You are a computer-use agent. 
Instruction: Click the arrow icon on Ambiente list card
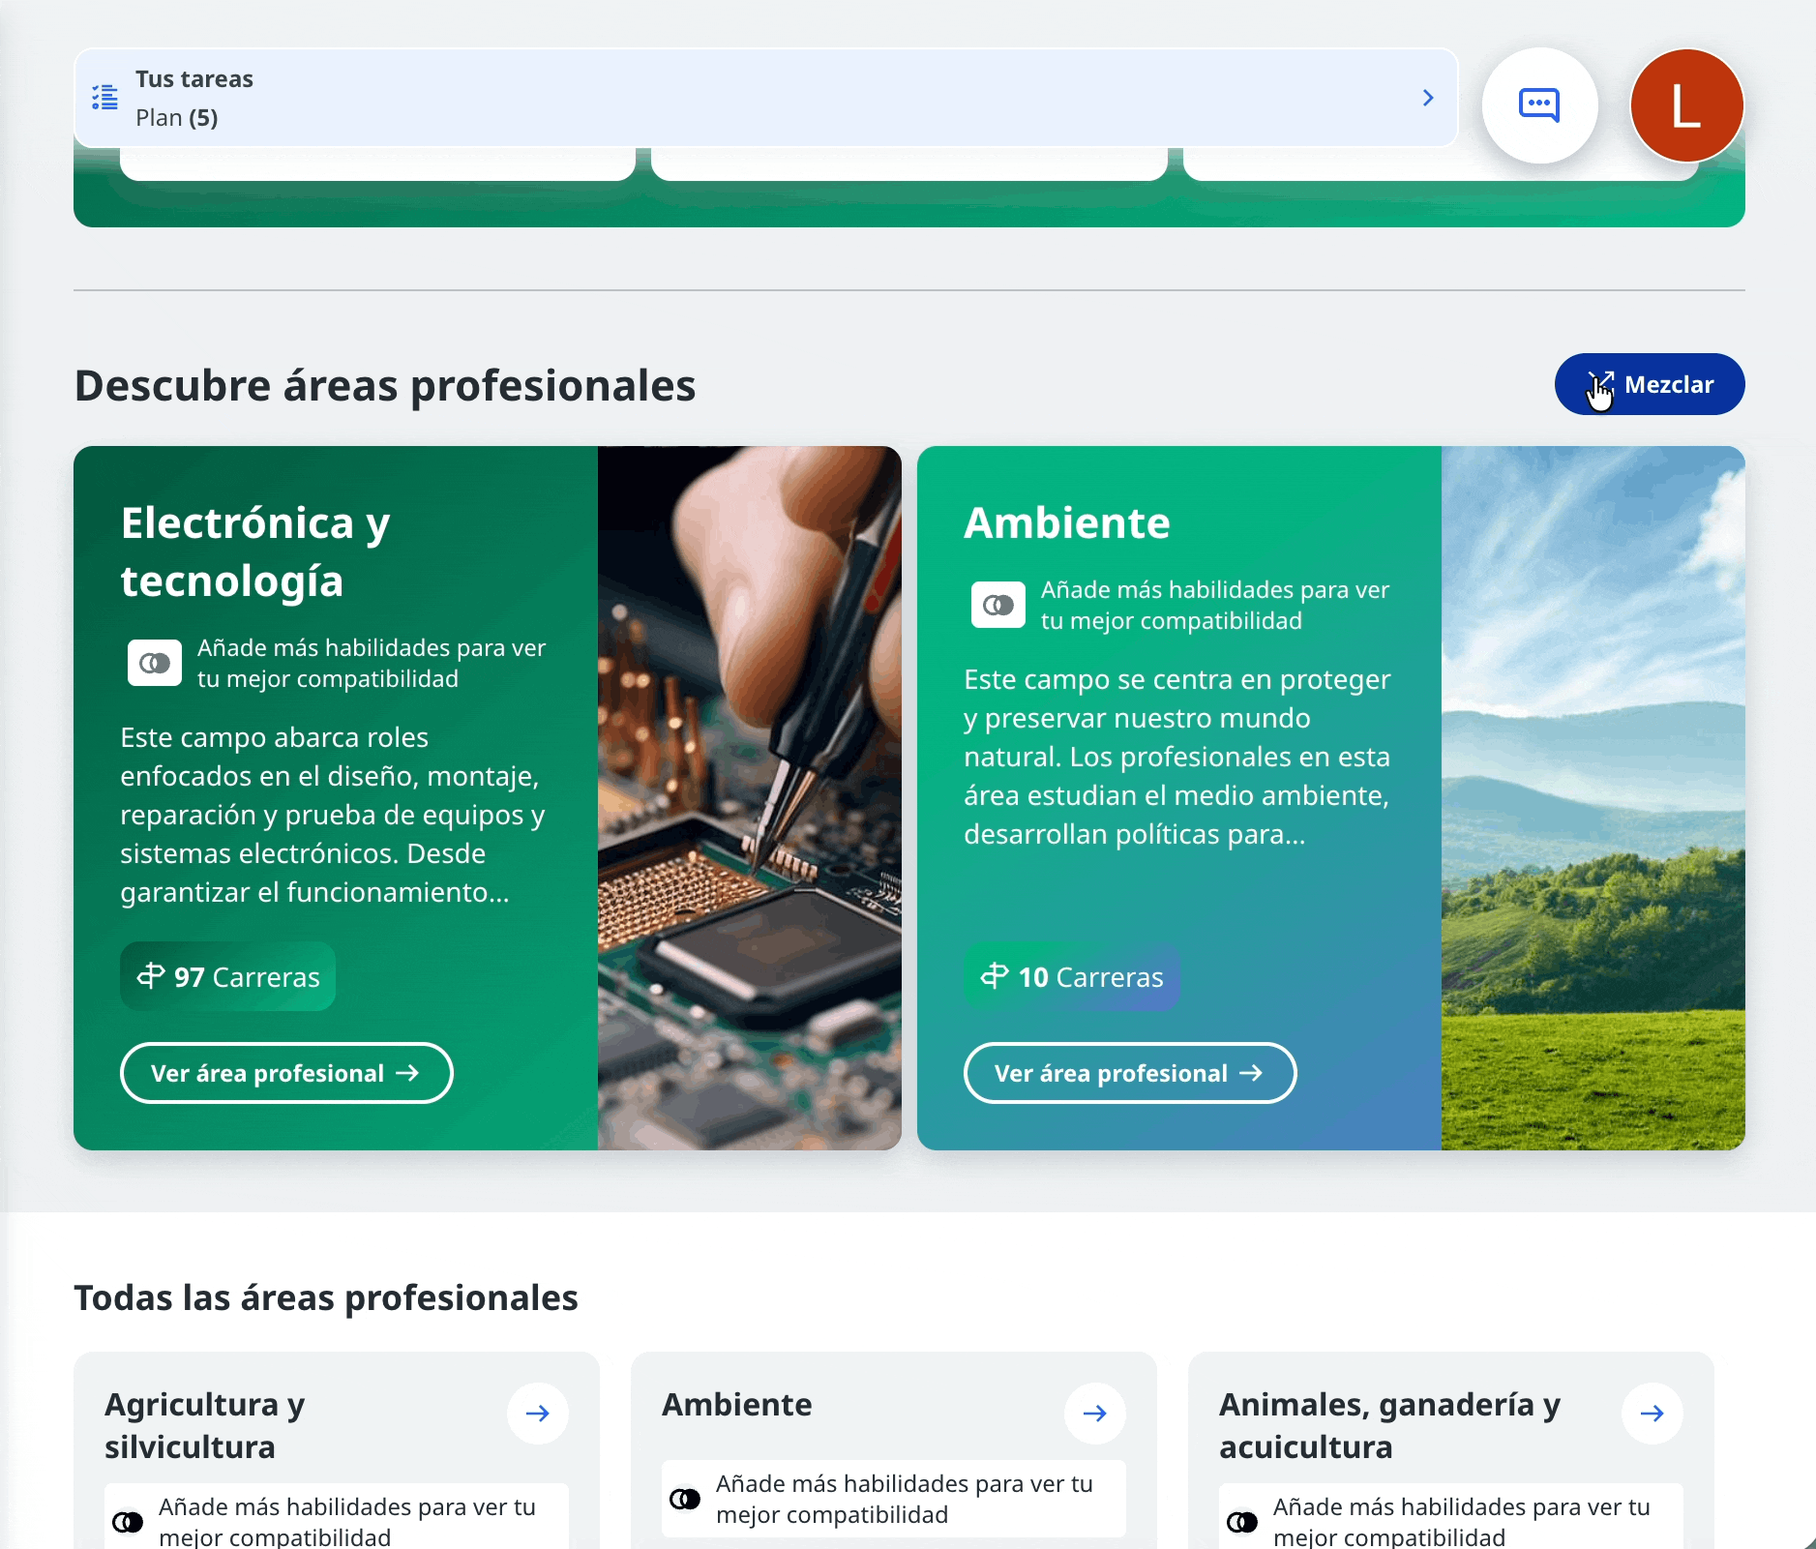tap(1094, 1414)
